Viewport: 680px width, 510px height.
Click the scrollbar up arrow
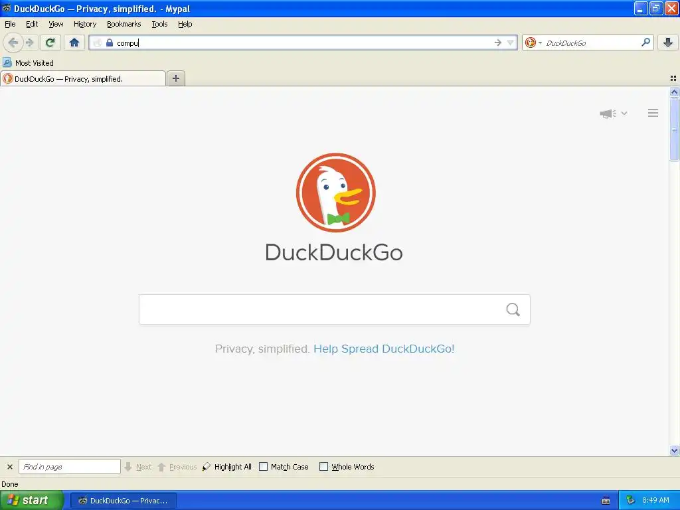674,92
